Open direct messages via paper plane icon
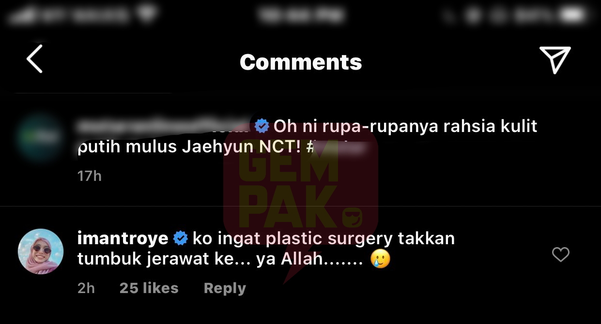This screenshot has height=324, width=601. coord(555,59)
